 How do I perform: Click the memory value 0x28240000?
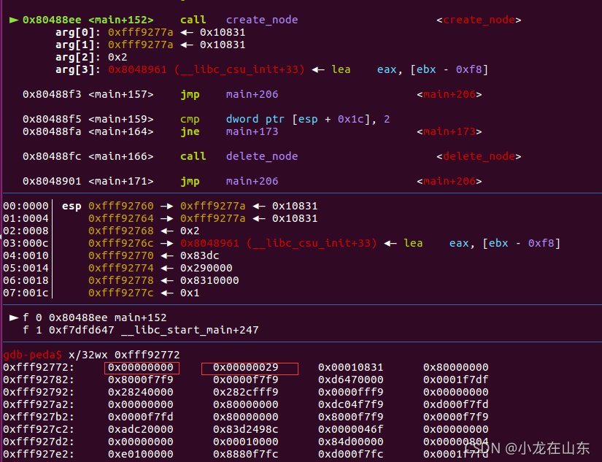(141, 393)
